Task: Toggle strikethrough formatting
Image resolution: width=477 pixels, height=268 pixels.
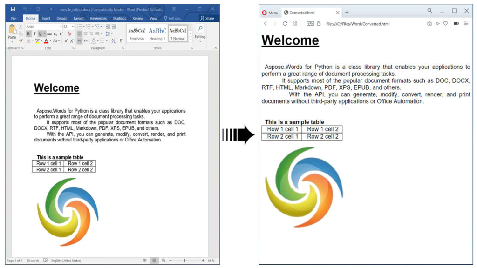Action: point(48,33)
